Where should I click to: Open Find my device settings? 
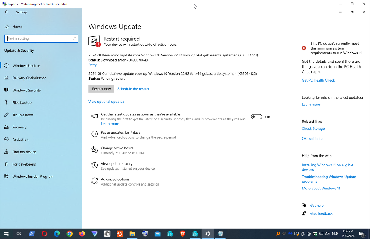tap(24, 152)
